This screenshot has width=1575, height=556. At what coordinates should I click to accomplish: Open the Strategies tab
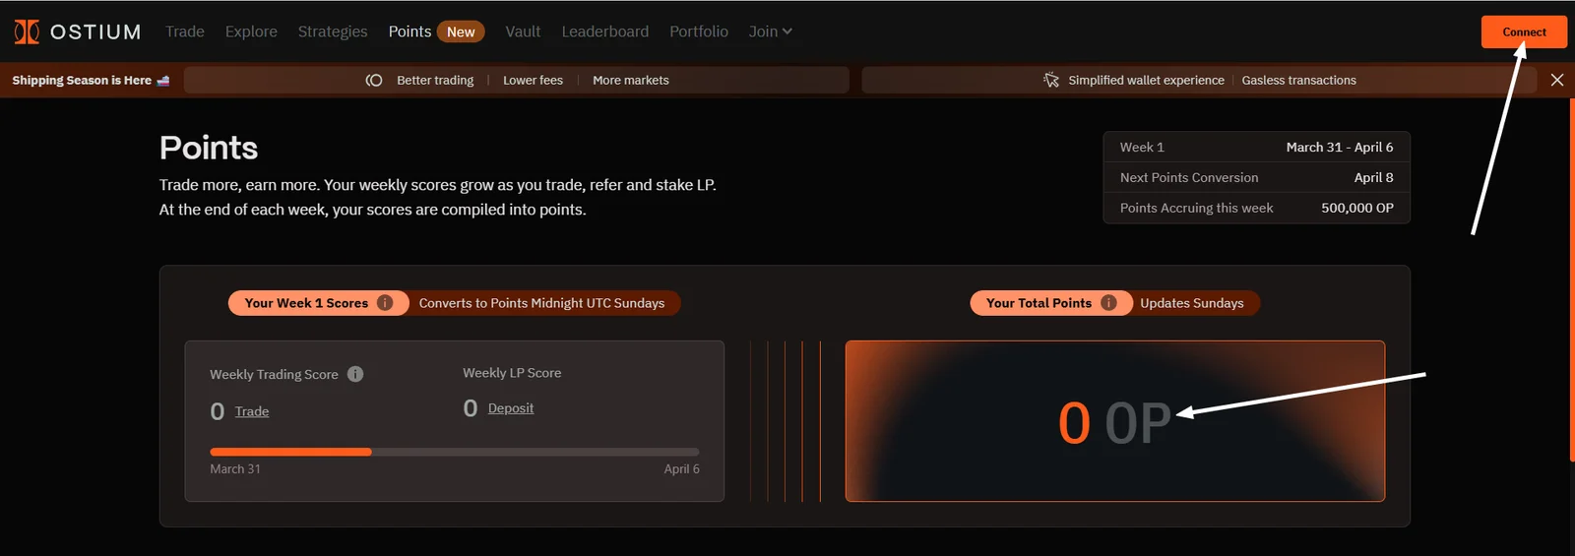(333, 31)
